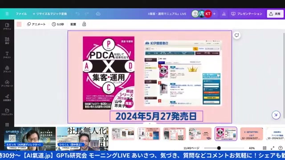Open the テキスト panel
285x160 pixels.
pos(7,55)
